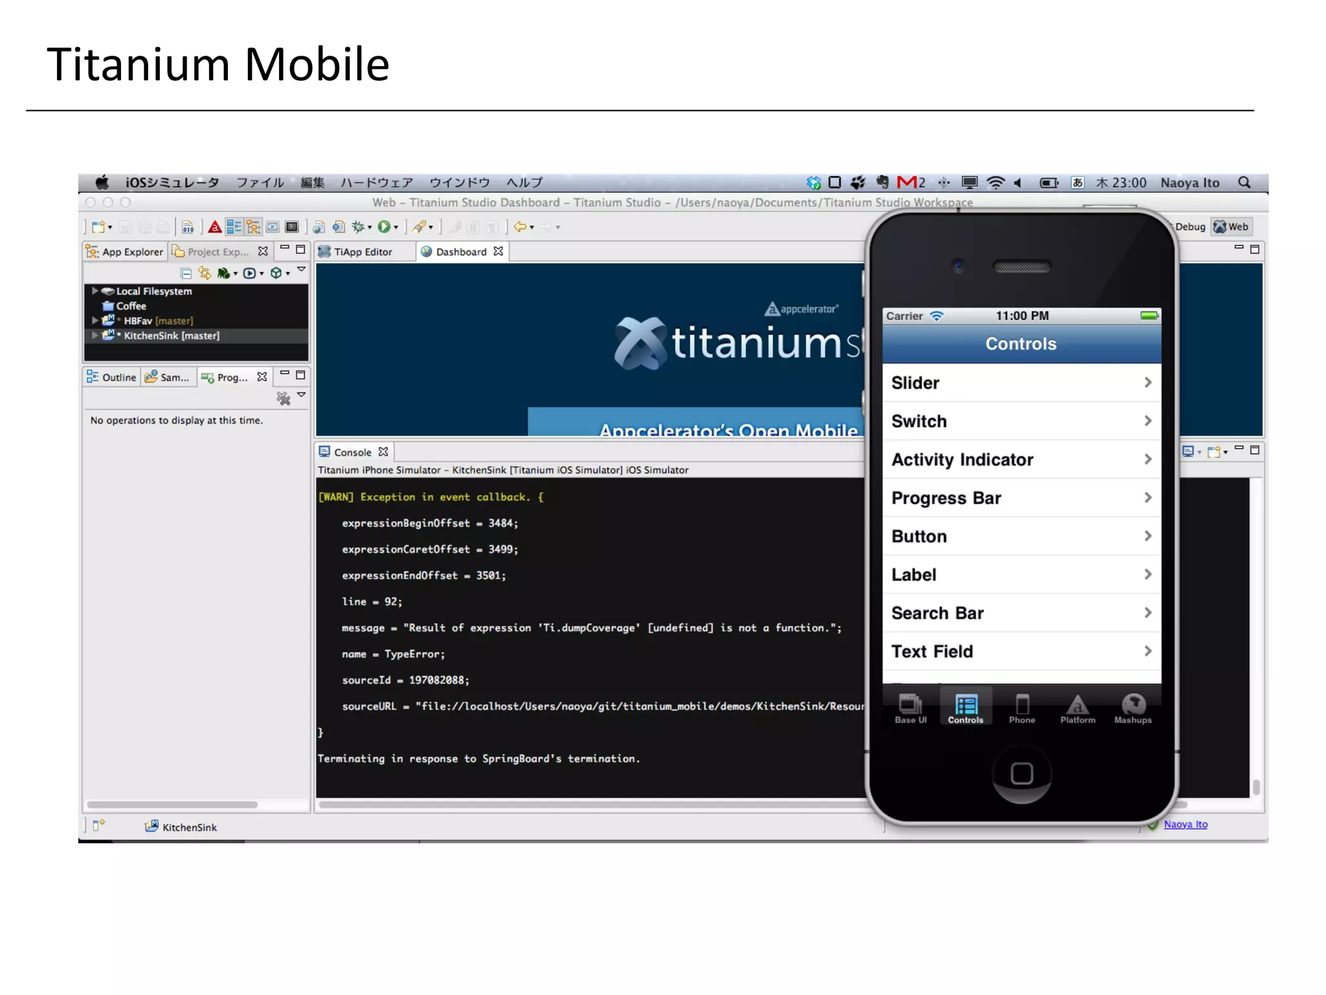The image size is (1326, 995).
Task: Select the Coffee project in the tree
Action: 124,306
